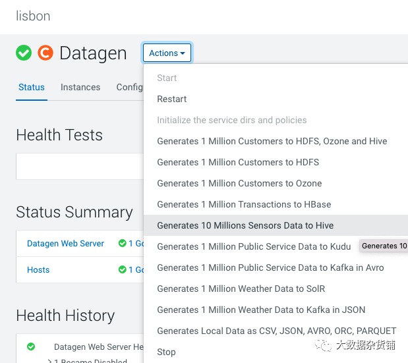408x363 pixels.
Task: Switch to the Instances tab
Action: (80, 87)
